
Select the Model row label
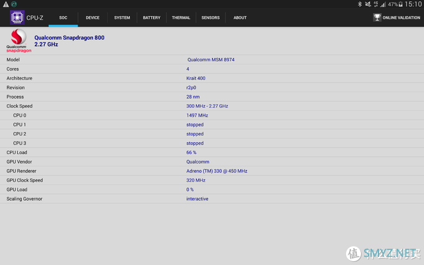13,59
